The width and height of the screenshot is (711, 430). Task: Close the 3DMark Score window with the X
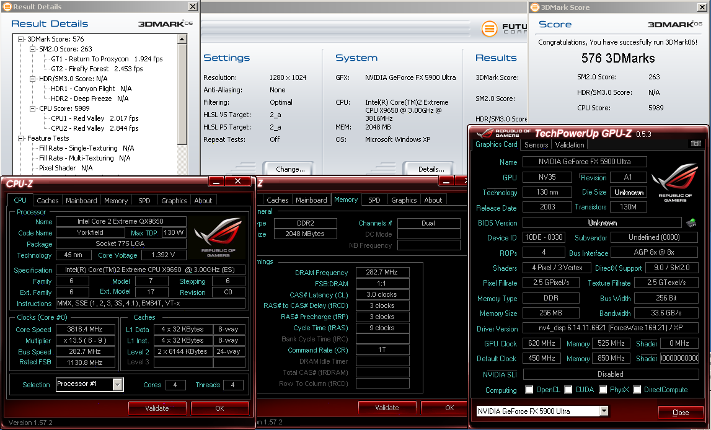[x=702, y=7]
